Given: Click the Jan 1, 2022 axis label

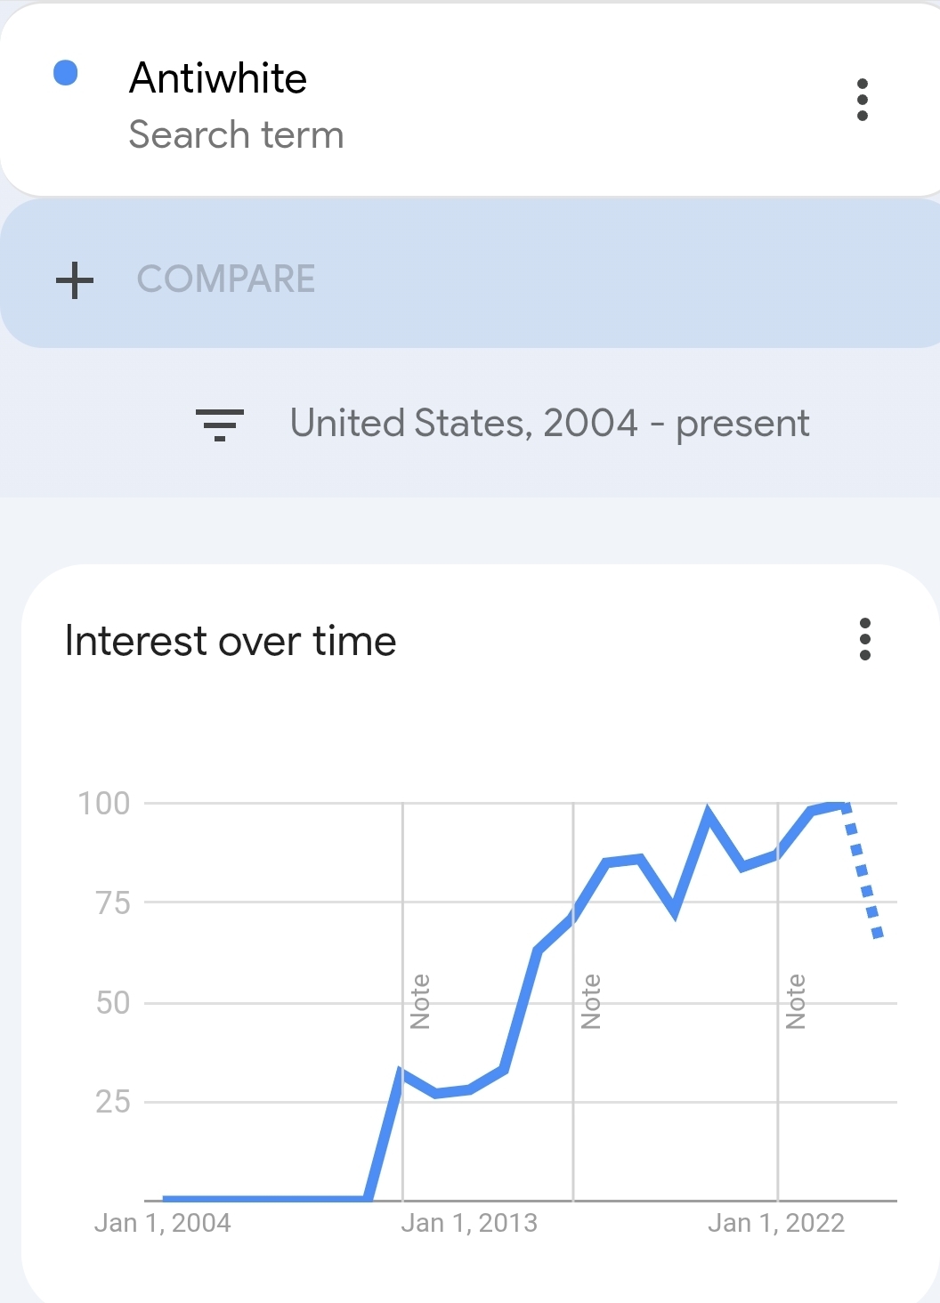Looking at the screenshot, I should (776, 1223).
